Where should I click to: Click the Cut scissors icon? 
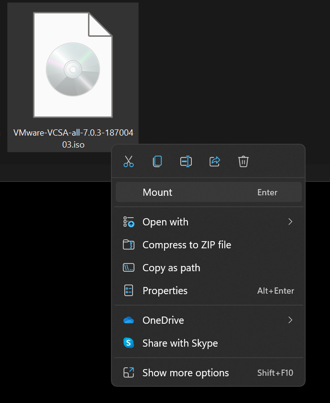pyautogui.click(x=129, y=161)
